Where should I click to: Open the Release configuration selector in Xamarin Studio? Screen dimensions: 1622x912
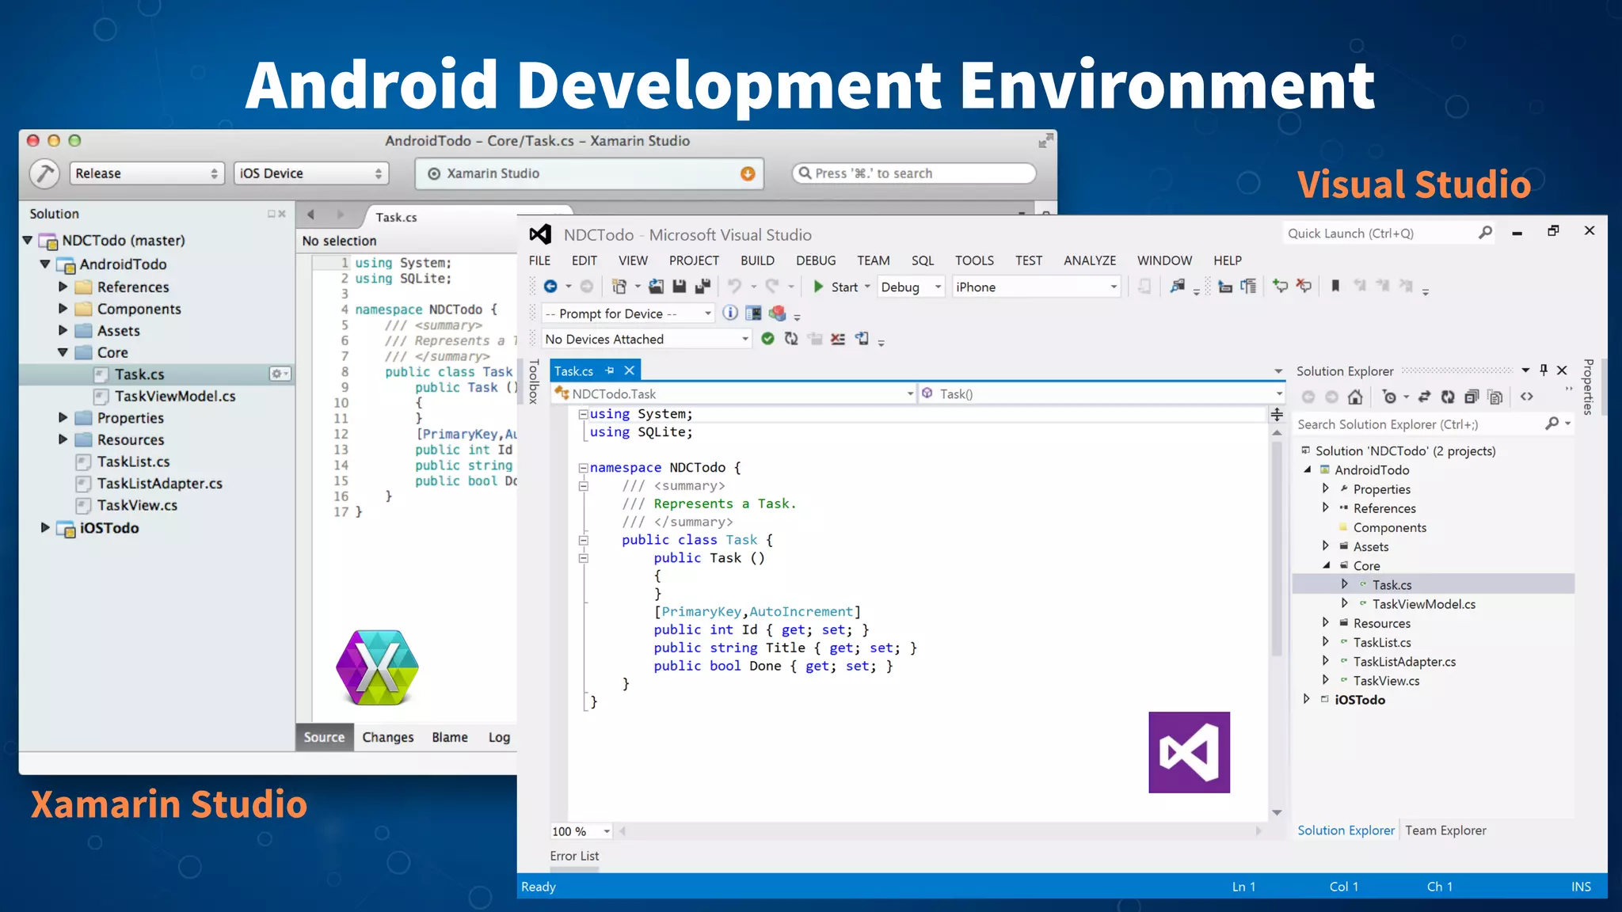coord(147,173)
